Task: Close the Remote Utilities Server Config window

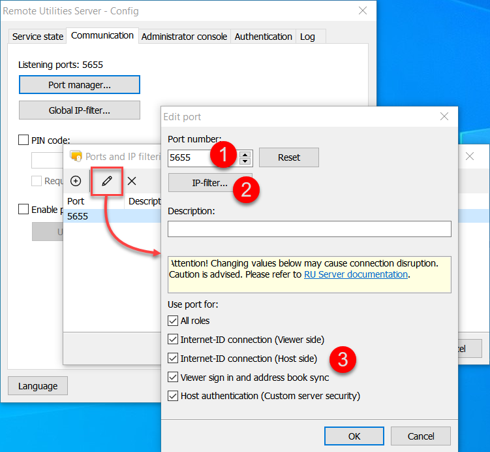Action: pyautogui.click(x=363, y=10)
